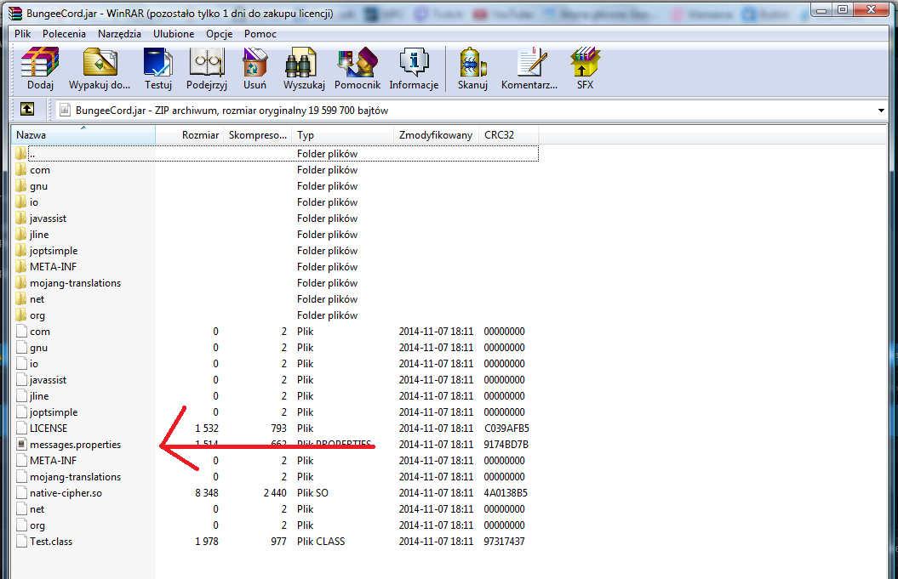
Task: Open the Narzędzia menu
Action: click(x=119, y=34)
